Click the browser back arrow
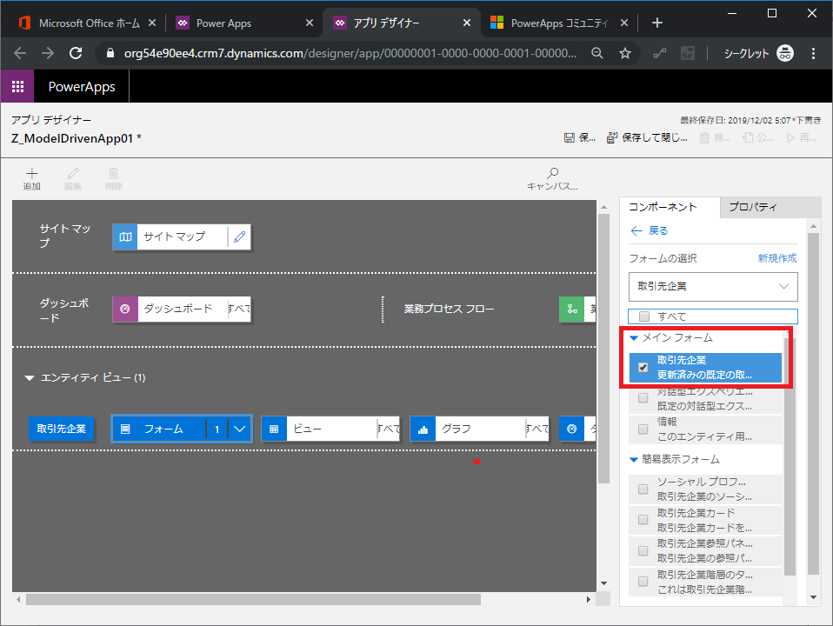Screen dimensions: 833x626 click(20, 53)
